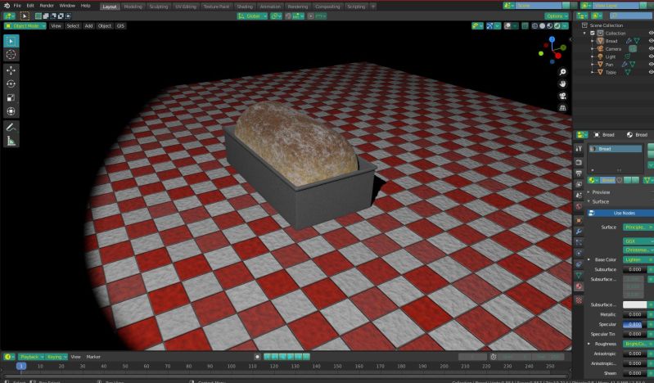
Task: Hide the Camera object with eye icon
Action: (x=651, y=49)
